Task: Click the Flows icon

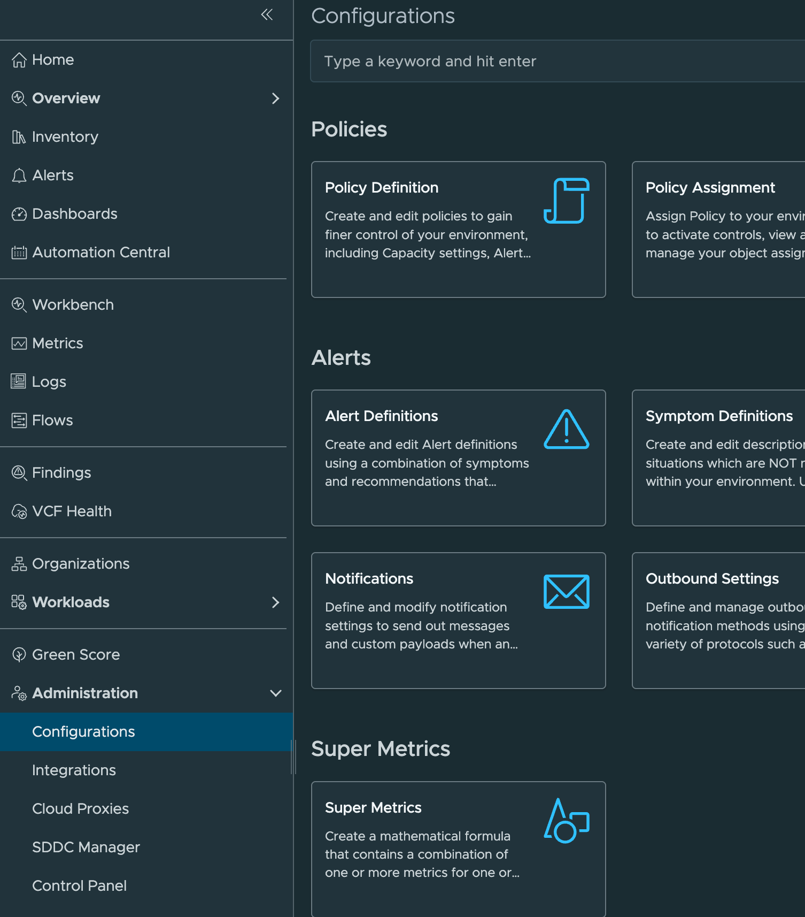Action: click(x=19, y=421)
